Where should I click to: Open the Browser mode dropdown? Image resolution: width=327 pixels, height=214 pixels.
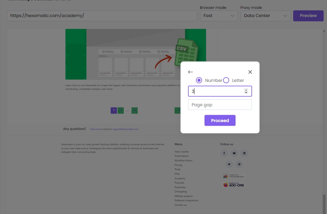coord(219,16)
